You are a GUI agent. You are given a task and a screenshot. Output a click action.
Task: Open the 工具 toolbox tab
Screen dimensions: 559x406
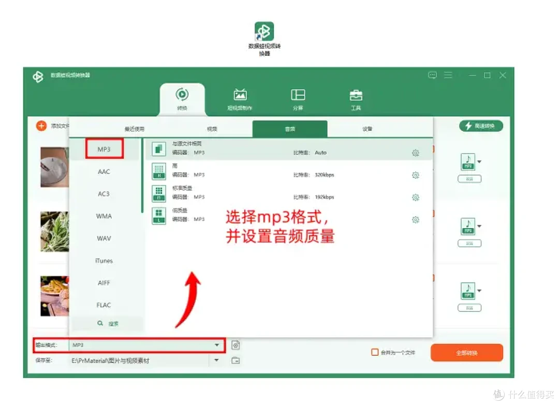[356, 99]
